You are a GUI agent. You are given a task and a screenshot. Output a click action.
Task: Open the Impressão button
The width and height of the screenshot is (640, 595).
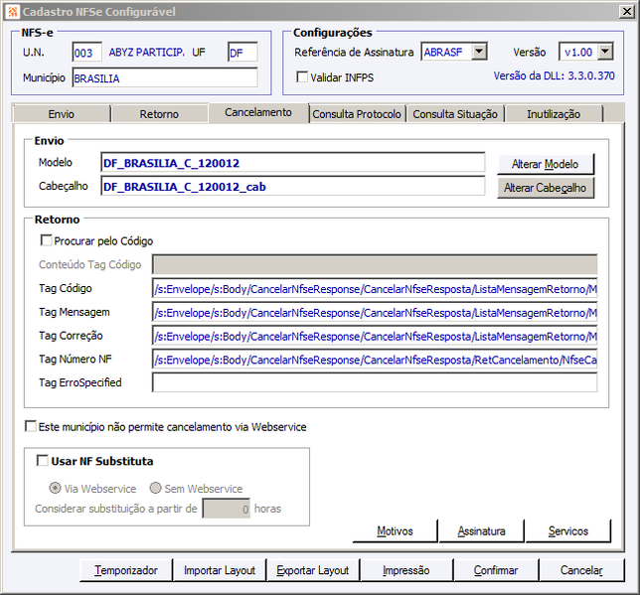click(406, 570)
